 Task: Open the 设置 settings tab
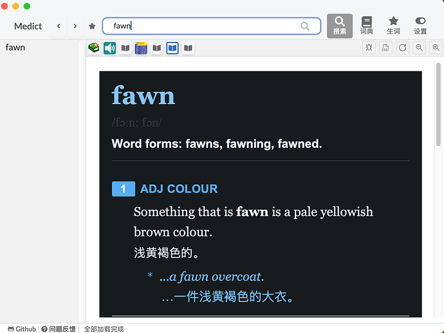[x=420, y=26]
